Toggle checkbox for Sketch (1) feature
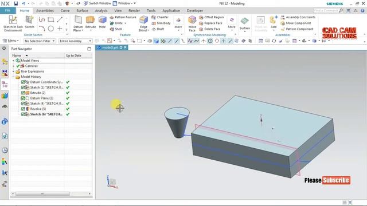Image resolution: width=367 pixels, height=206 pixels. click(23, 88)
